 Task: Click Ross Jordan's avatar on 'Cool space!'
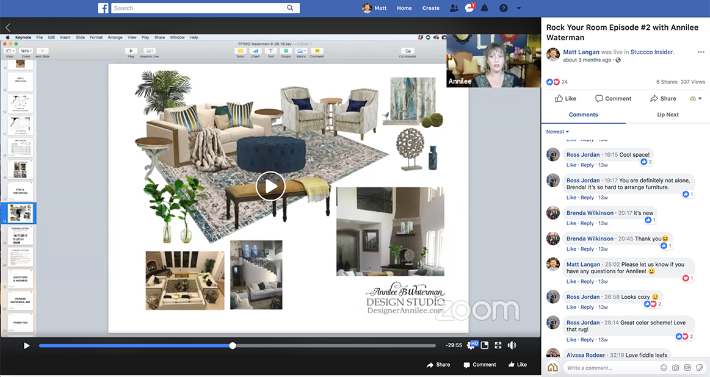(553, 155)
